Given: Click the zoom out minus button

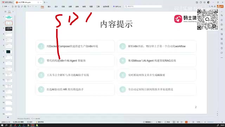Looking at the screenshot, I should tap(205, 122).
